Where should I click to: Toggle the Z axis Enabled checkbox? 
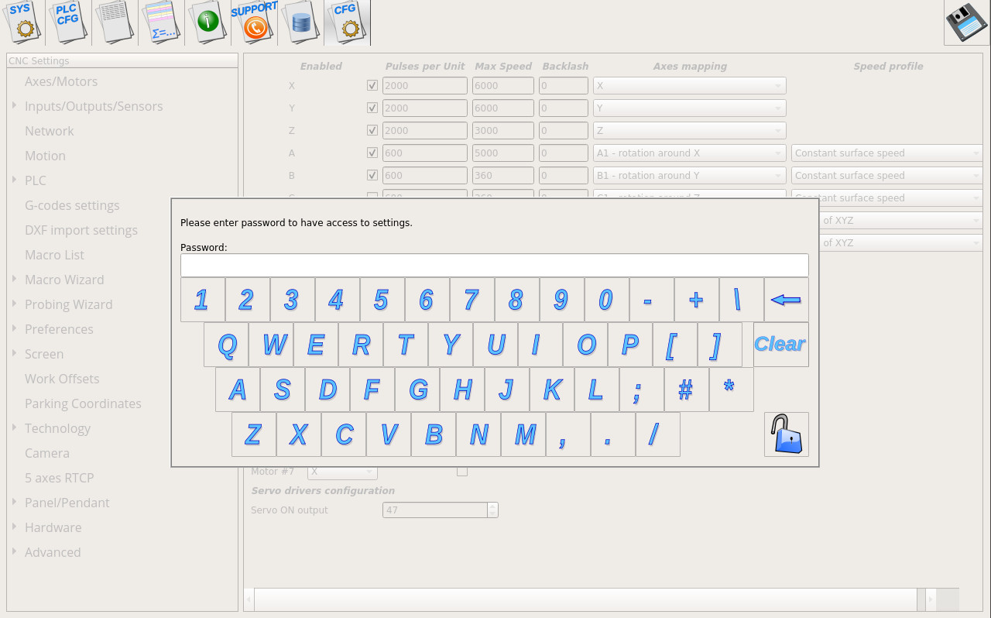(372, 131)
